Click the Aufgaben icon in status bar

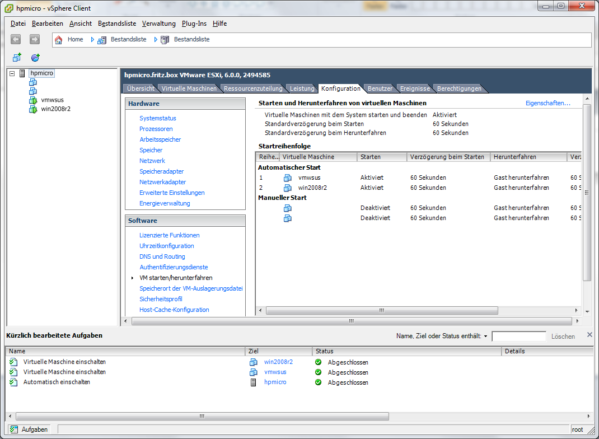coord(13,429)
